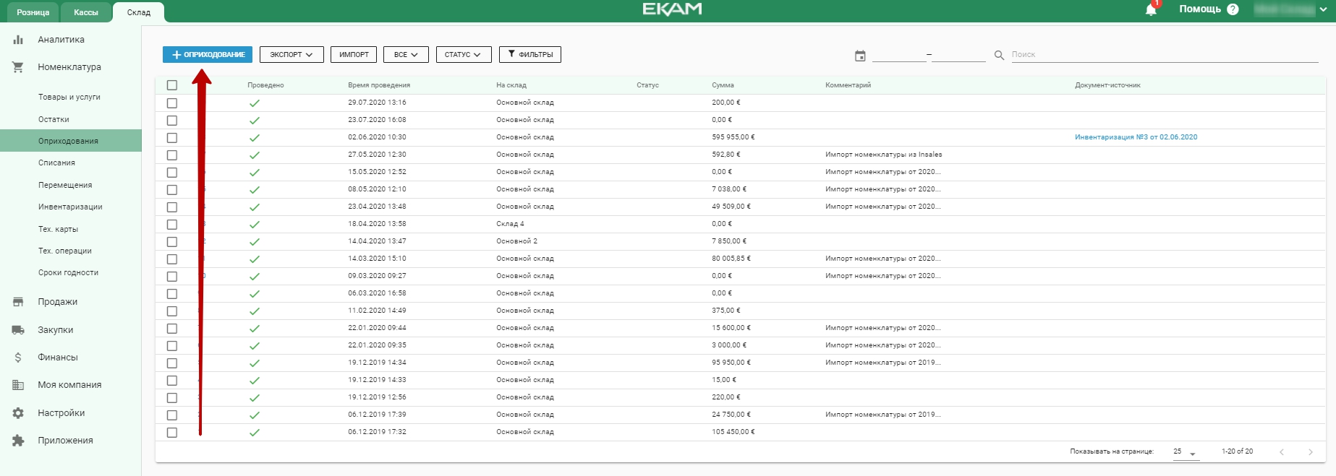Screen dimensions: 1336x476
Task: Switch to the Кассы tab
Action: tap(86, 12)
